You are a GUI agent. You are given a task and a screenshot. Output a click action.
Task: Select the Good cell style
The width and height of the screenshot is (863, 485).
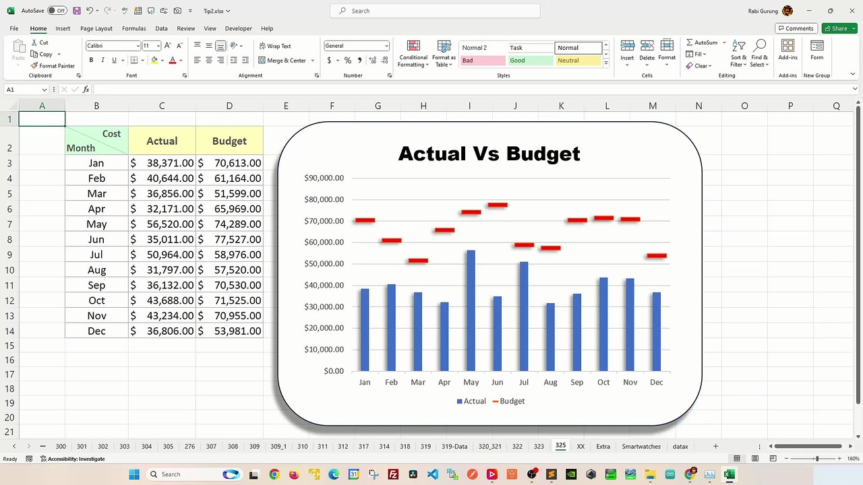pyautogui.click(x=530, y=61)
